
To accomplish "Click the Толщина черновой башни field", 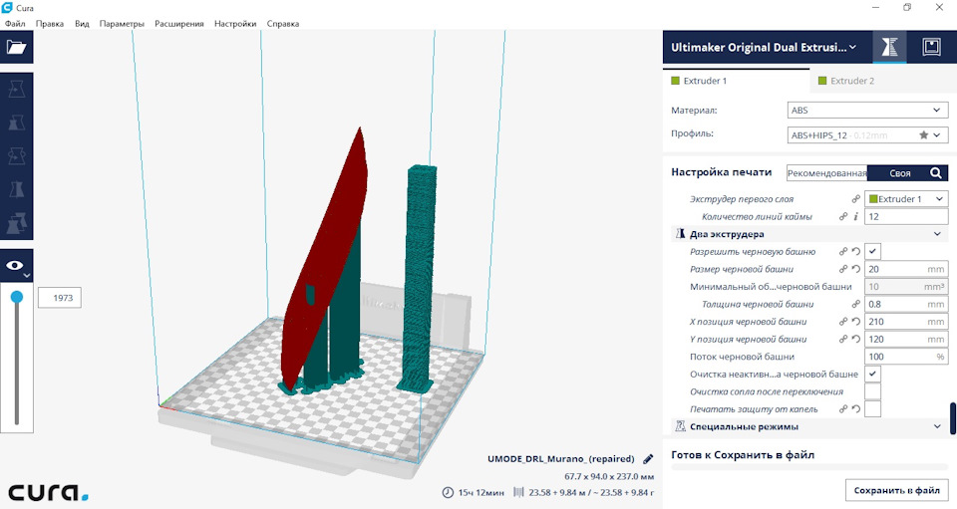I will [x=906, y=304].
